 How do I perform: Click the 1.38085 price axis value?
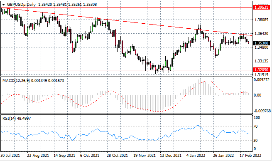(x=261, y=20)
